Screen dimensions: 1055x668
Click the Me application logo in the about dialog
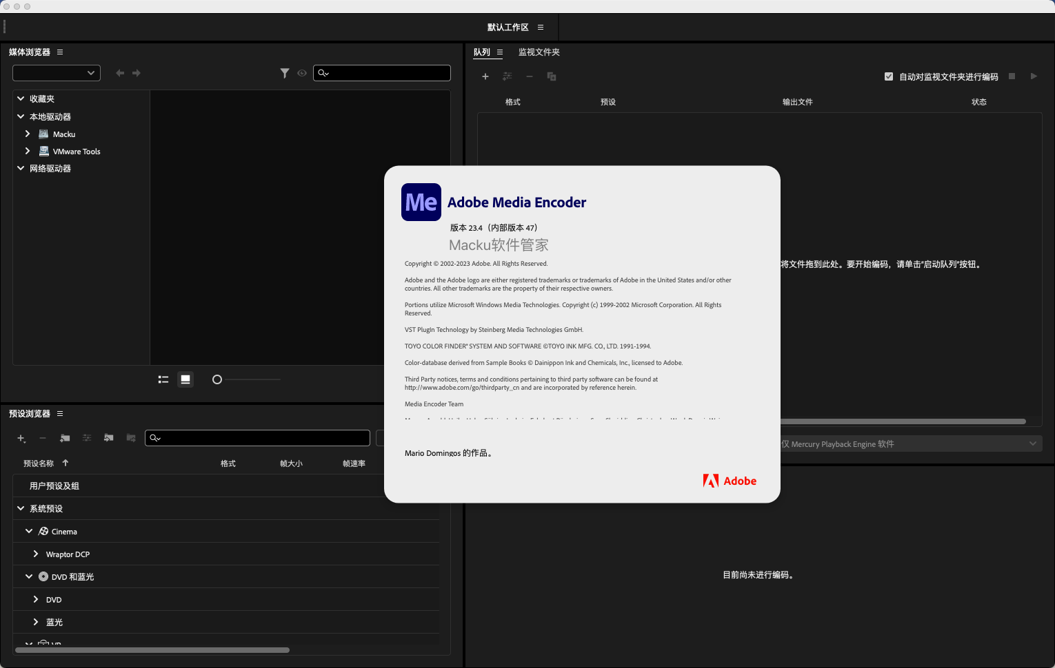[x=421, y=202]
